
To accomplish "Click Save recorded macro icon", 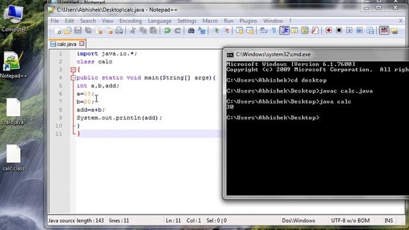I will [370, 31].
